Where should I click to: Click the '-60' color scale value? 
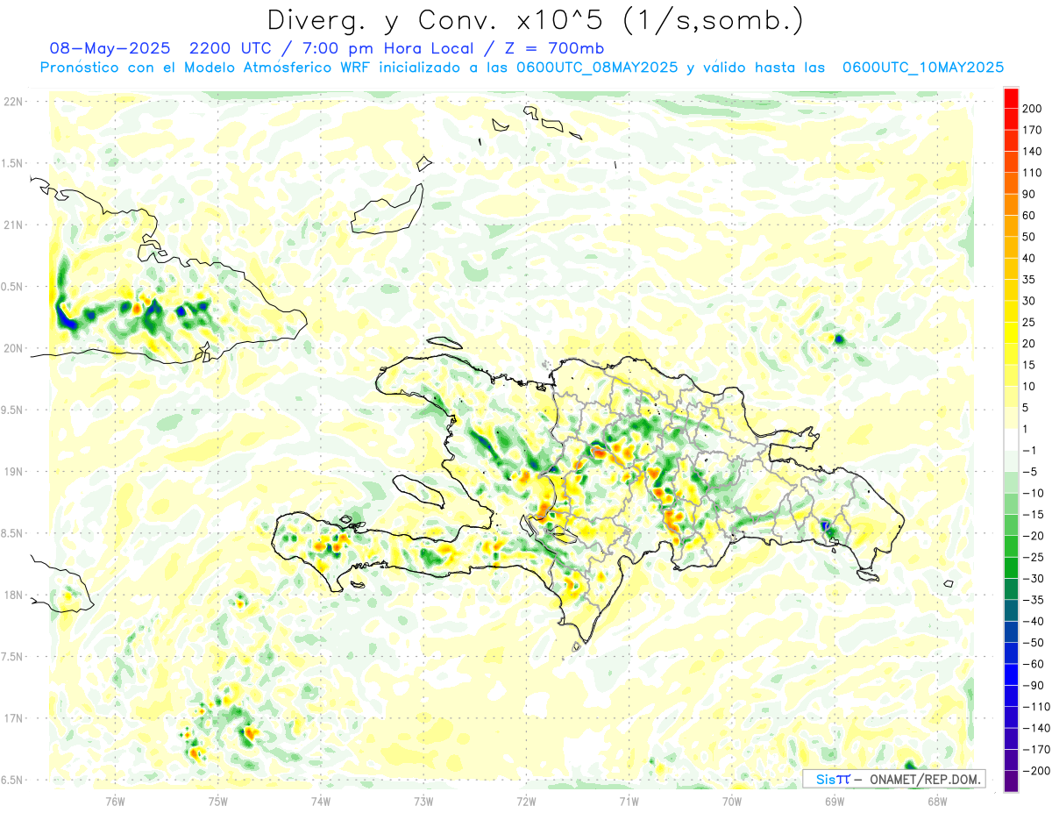pos(1032,664)
